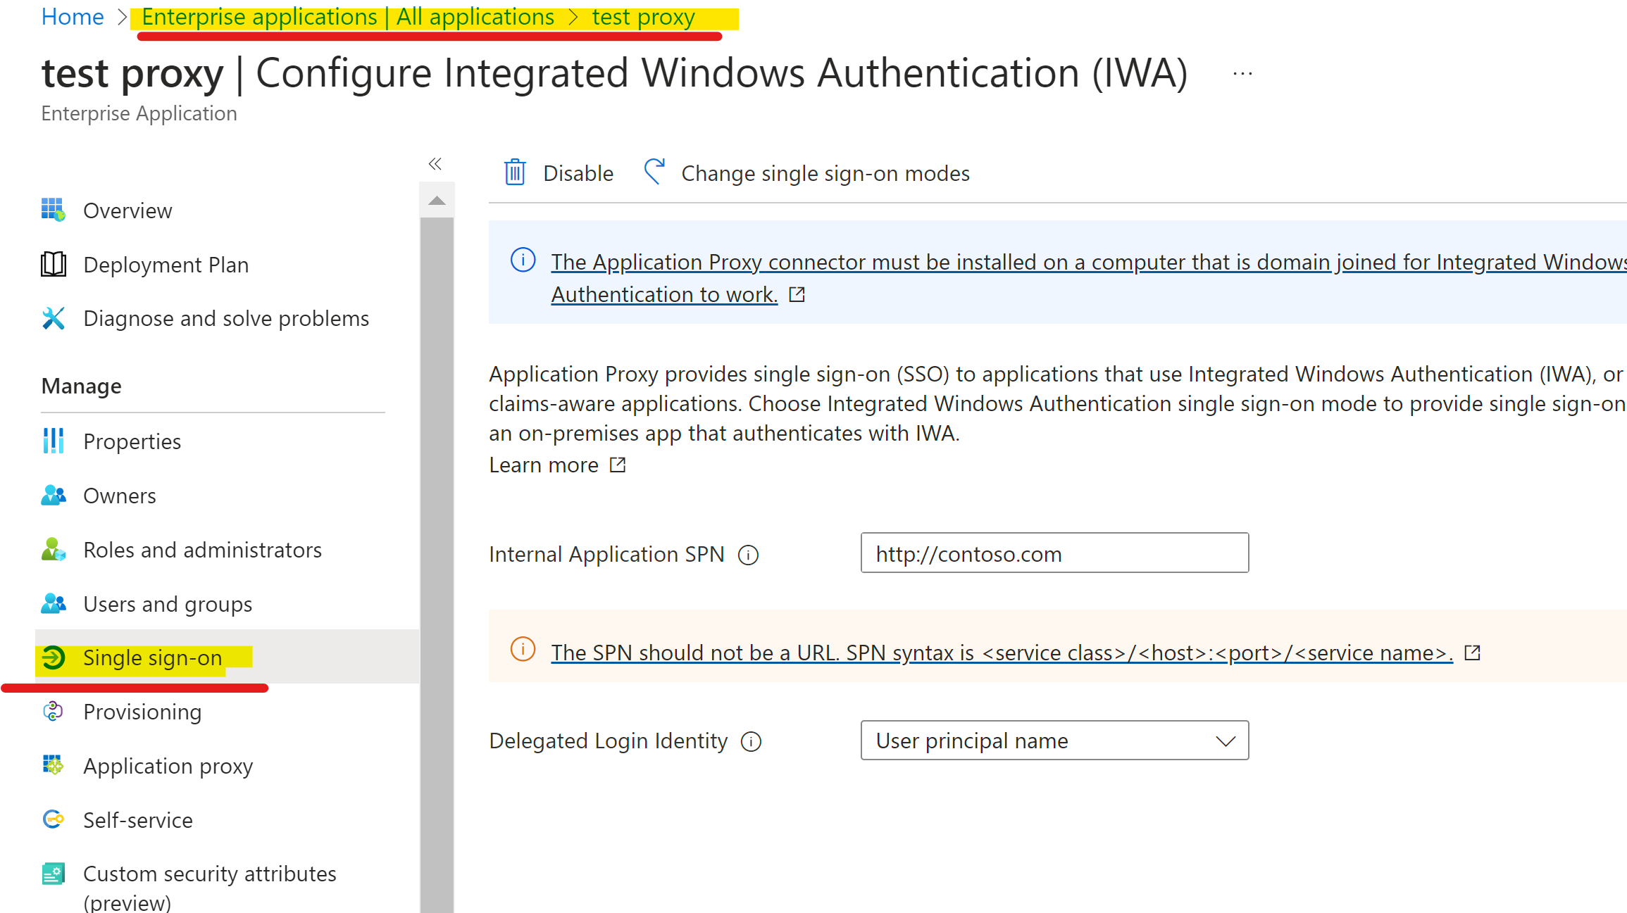The width and height of the screenshot is (1627, 913).
Task: Click the info icon next to Internal Application SPN
Action: [x=748, y=555]
